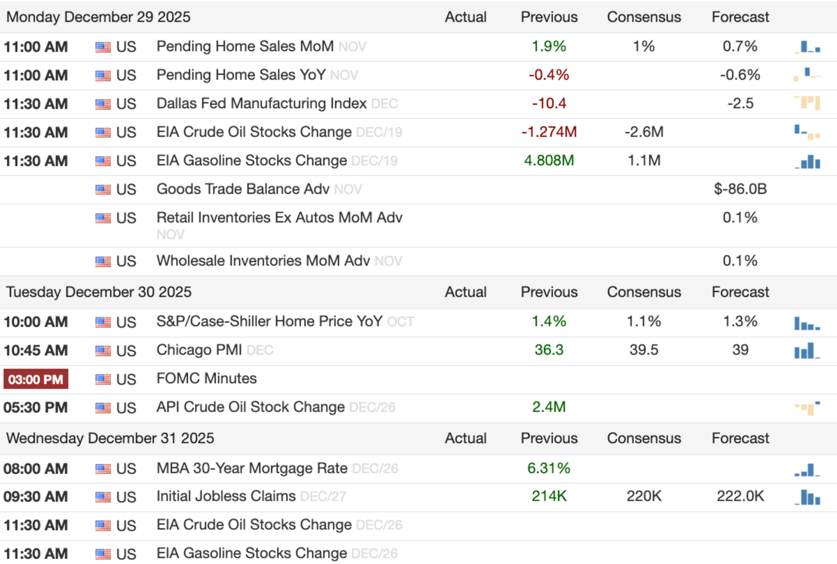
Task: Click the S&P/Case-Shiller Home Price chart icon
Action: click(807, 323)
